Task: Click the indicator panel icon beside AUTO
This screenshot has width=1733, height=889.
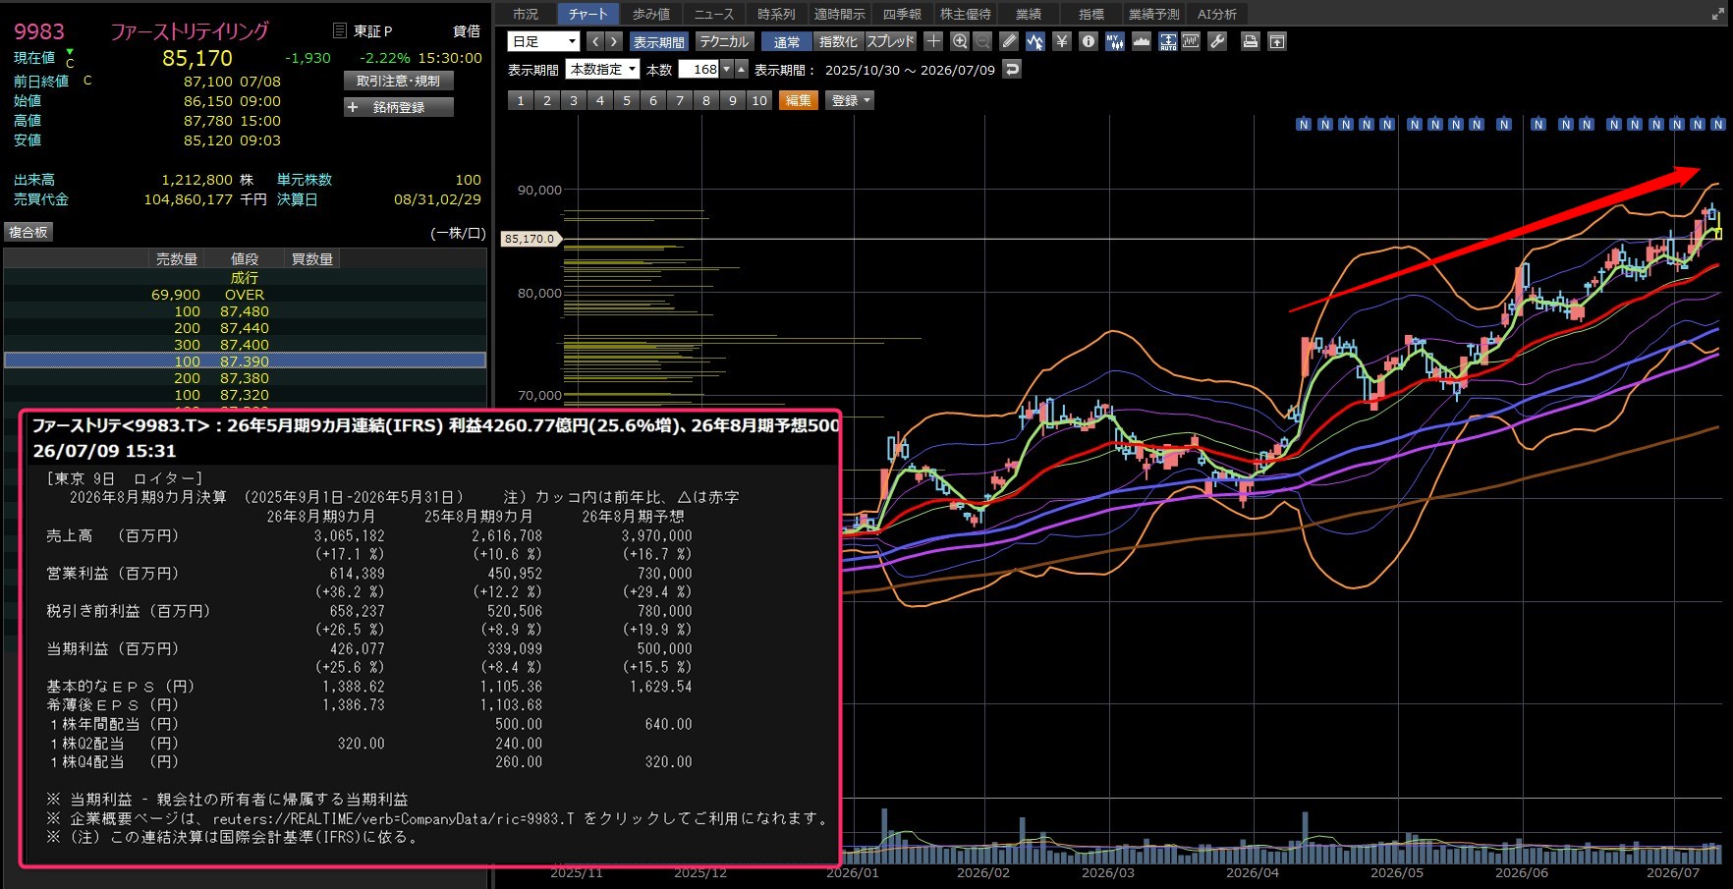Action: click(x=1191, y=41)
